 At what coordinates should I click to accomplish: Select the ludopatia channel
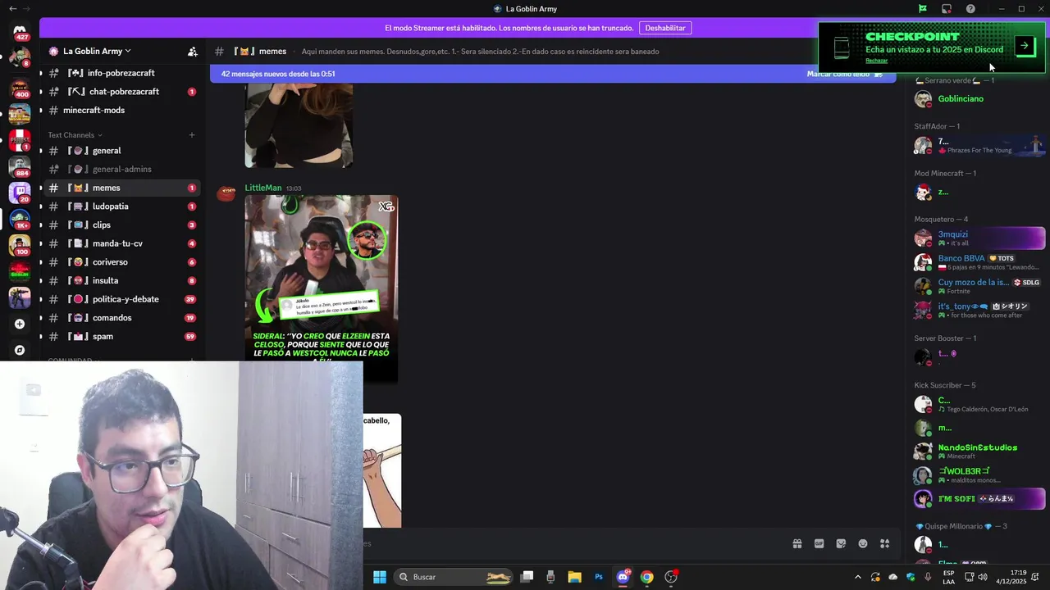(x=122, y=206)
